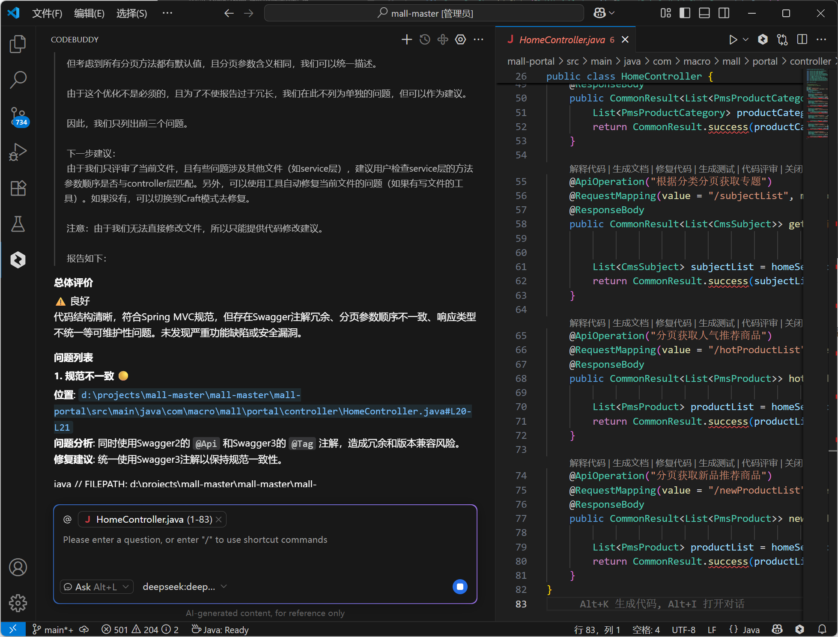Screen dimensions: 838x637
Task: Toggle the secondary side bar layout
Action: pos(724,13)
